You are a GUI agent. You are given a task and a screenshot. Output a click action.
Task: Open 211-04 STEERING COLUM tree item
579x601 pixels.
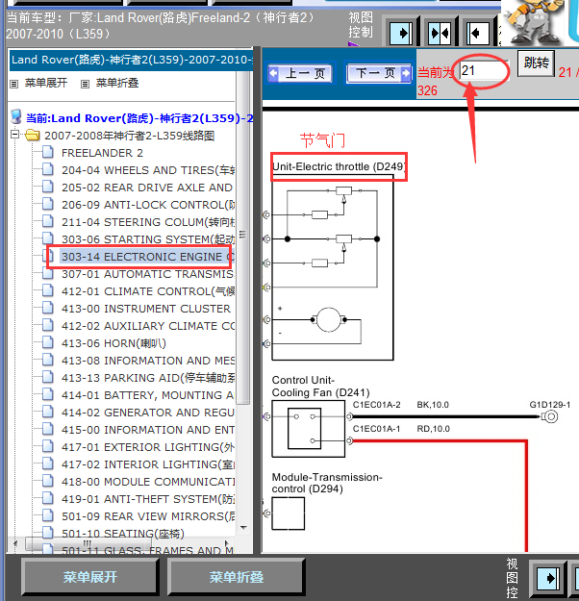tap(148, 222)
